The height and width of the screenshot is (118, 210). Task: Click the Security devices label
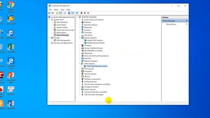click(90, 74)
